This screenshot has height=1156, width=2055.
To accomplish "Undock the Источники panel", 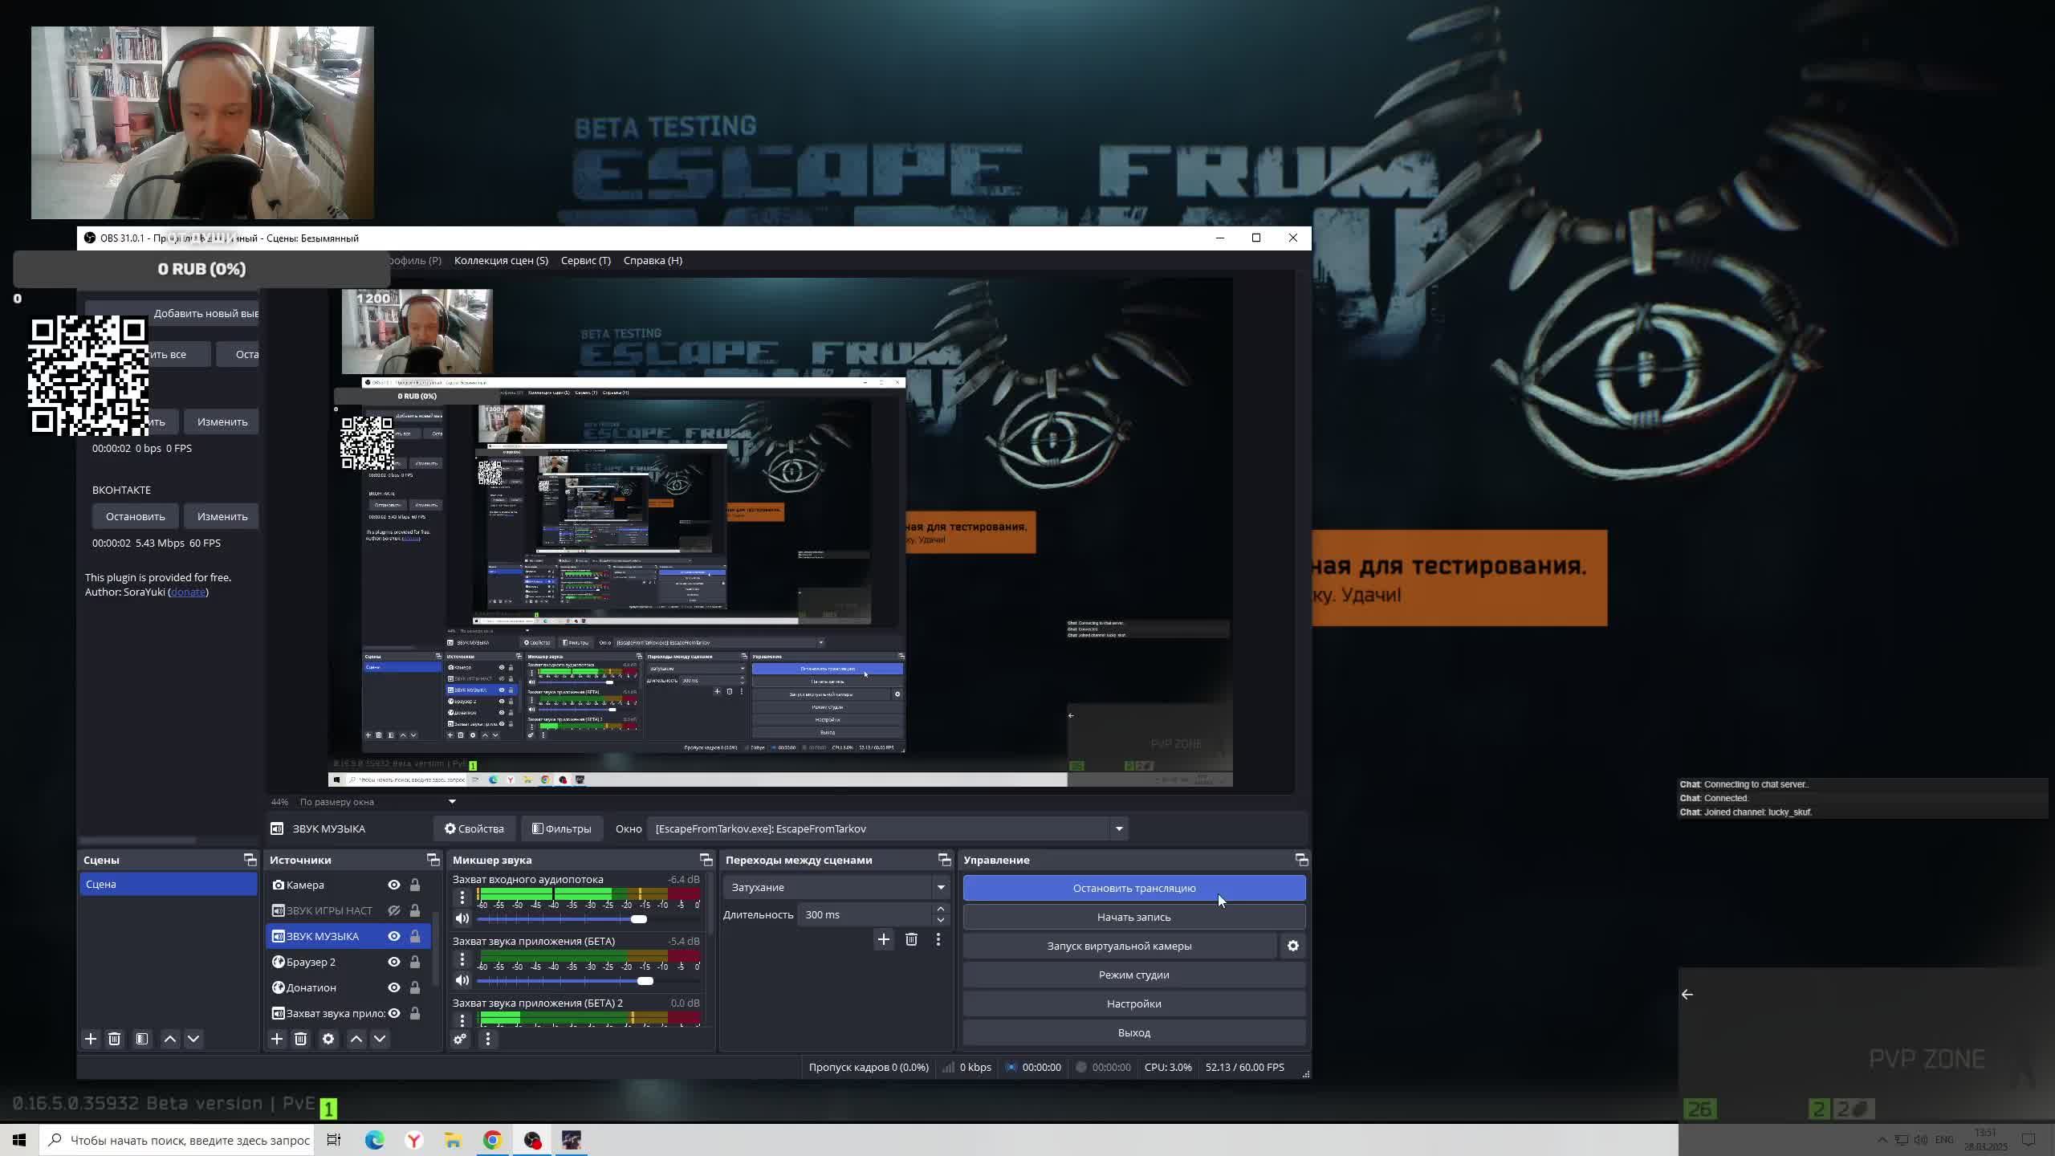I will coord(433,860).
